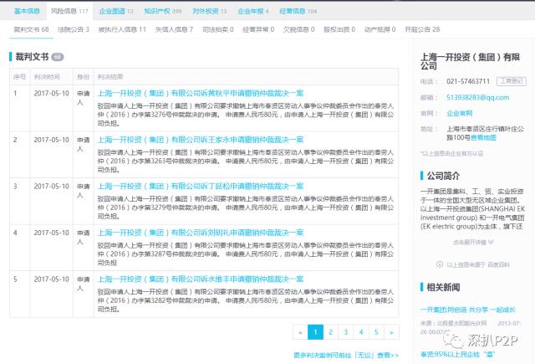Select the 风险信息 117 tab
Image resolution: width=535 pixels, height=364 pixels.
(69, 11)
